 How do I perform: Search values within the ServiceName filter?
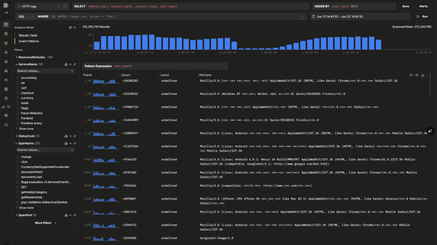(45, 71)
